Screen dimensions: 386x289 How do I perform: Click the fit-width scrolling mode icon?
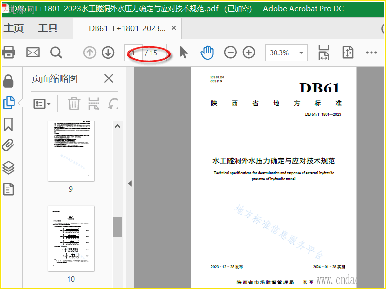(324, 53)
